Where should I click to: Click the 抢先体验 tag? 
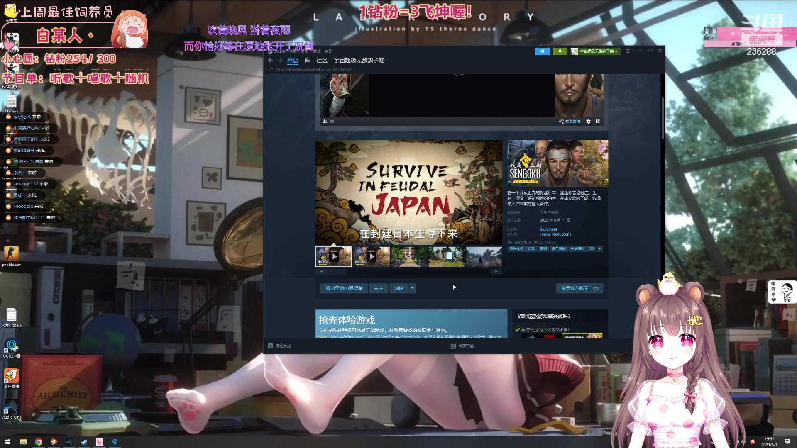tap(516, 249)
